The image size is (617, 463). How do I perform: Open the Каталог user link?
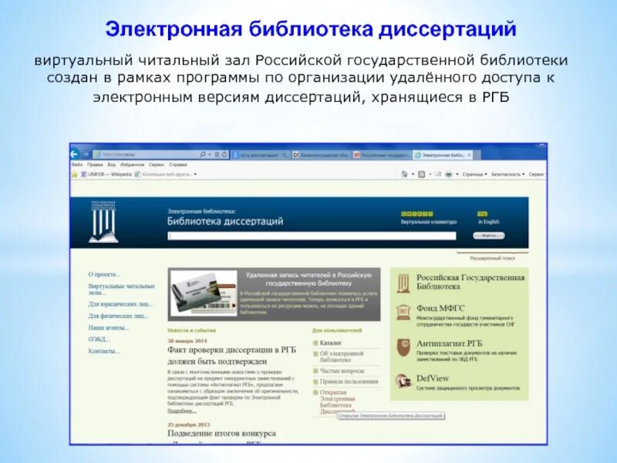click(x=331, y=343)
